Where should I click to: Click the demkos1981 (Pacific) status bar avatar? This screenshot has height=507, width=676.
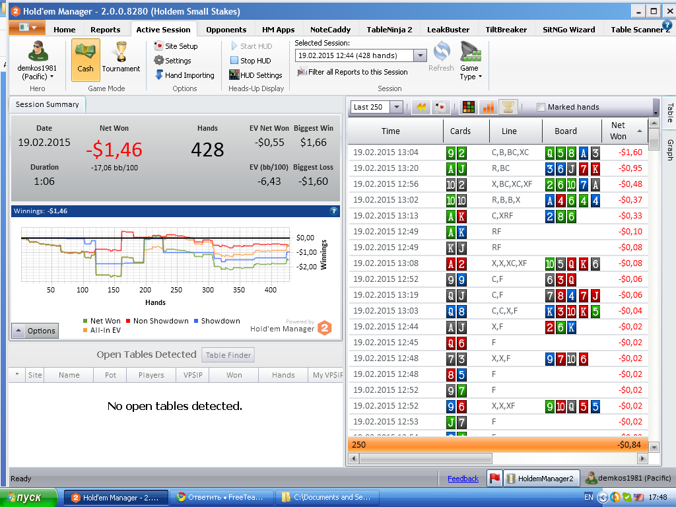click(x=591, y=478)
